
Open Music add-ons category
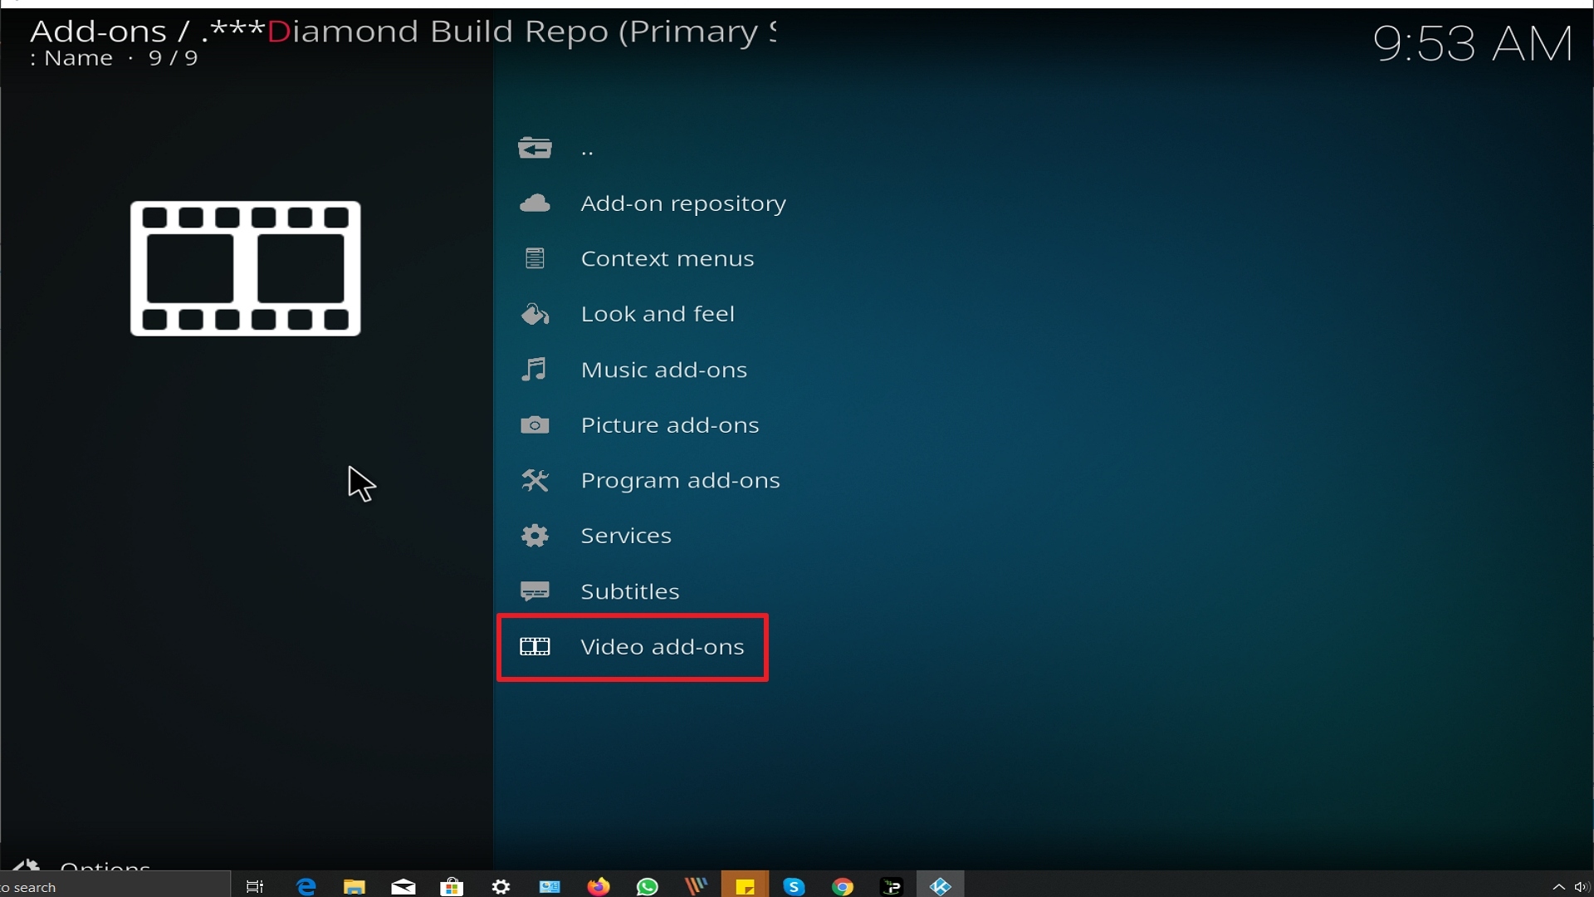tap(663, 370)
